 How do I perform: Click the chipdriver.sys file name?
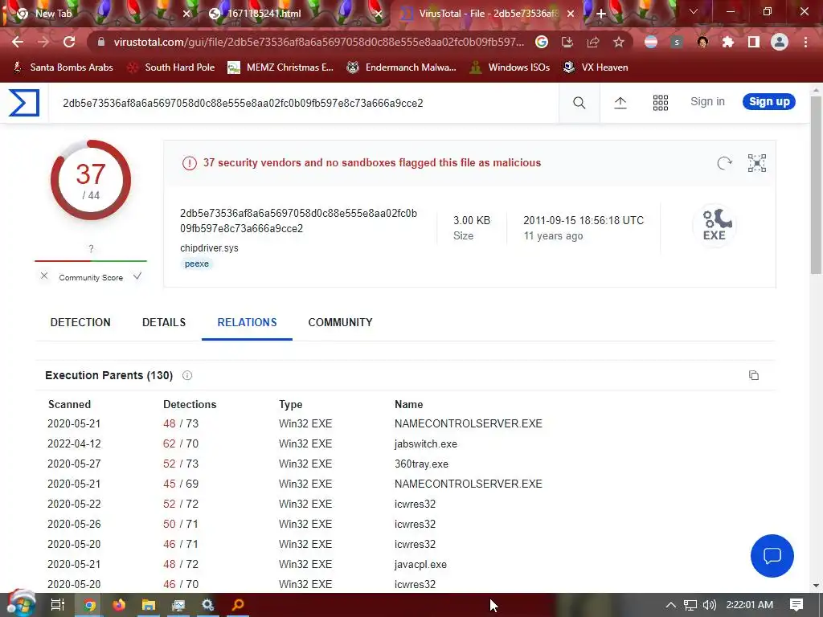(209, 247)
